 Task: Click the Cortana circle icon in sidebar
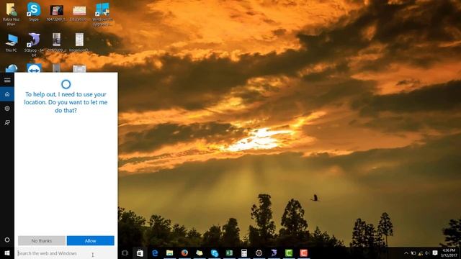click(x=7, y=240)
